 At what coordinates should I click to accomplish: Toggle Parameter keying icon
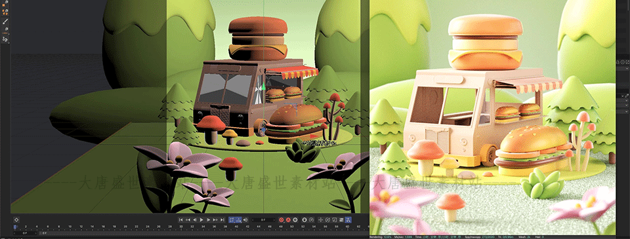[x=341, y=220]
